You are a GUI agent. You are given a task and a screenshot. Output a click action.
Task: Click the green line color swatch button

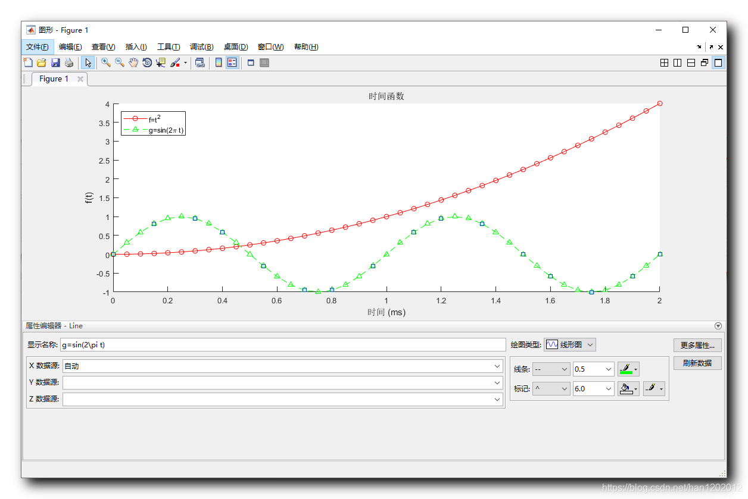628,369
